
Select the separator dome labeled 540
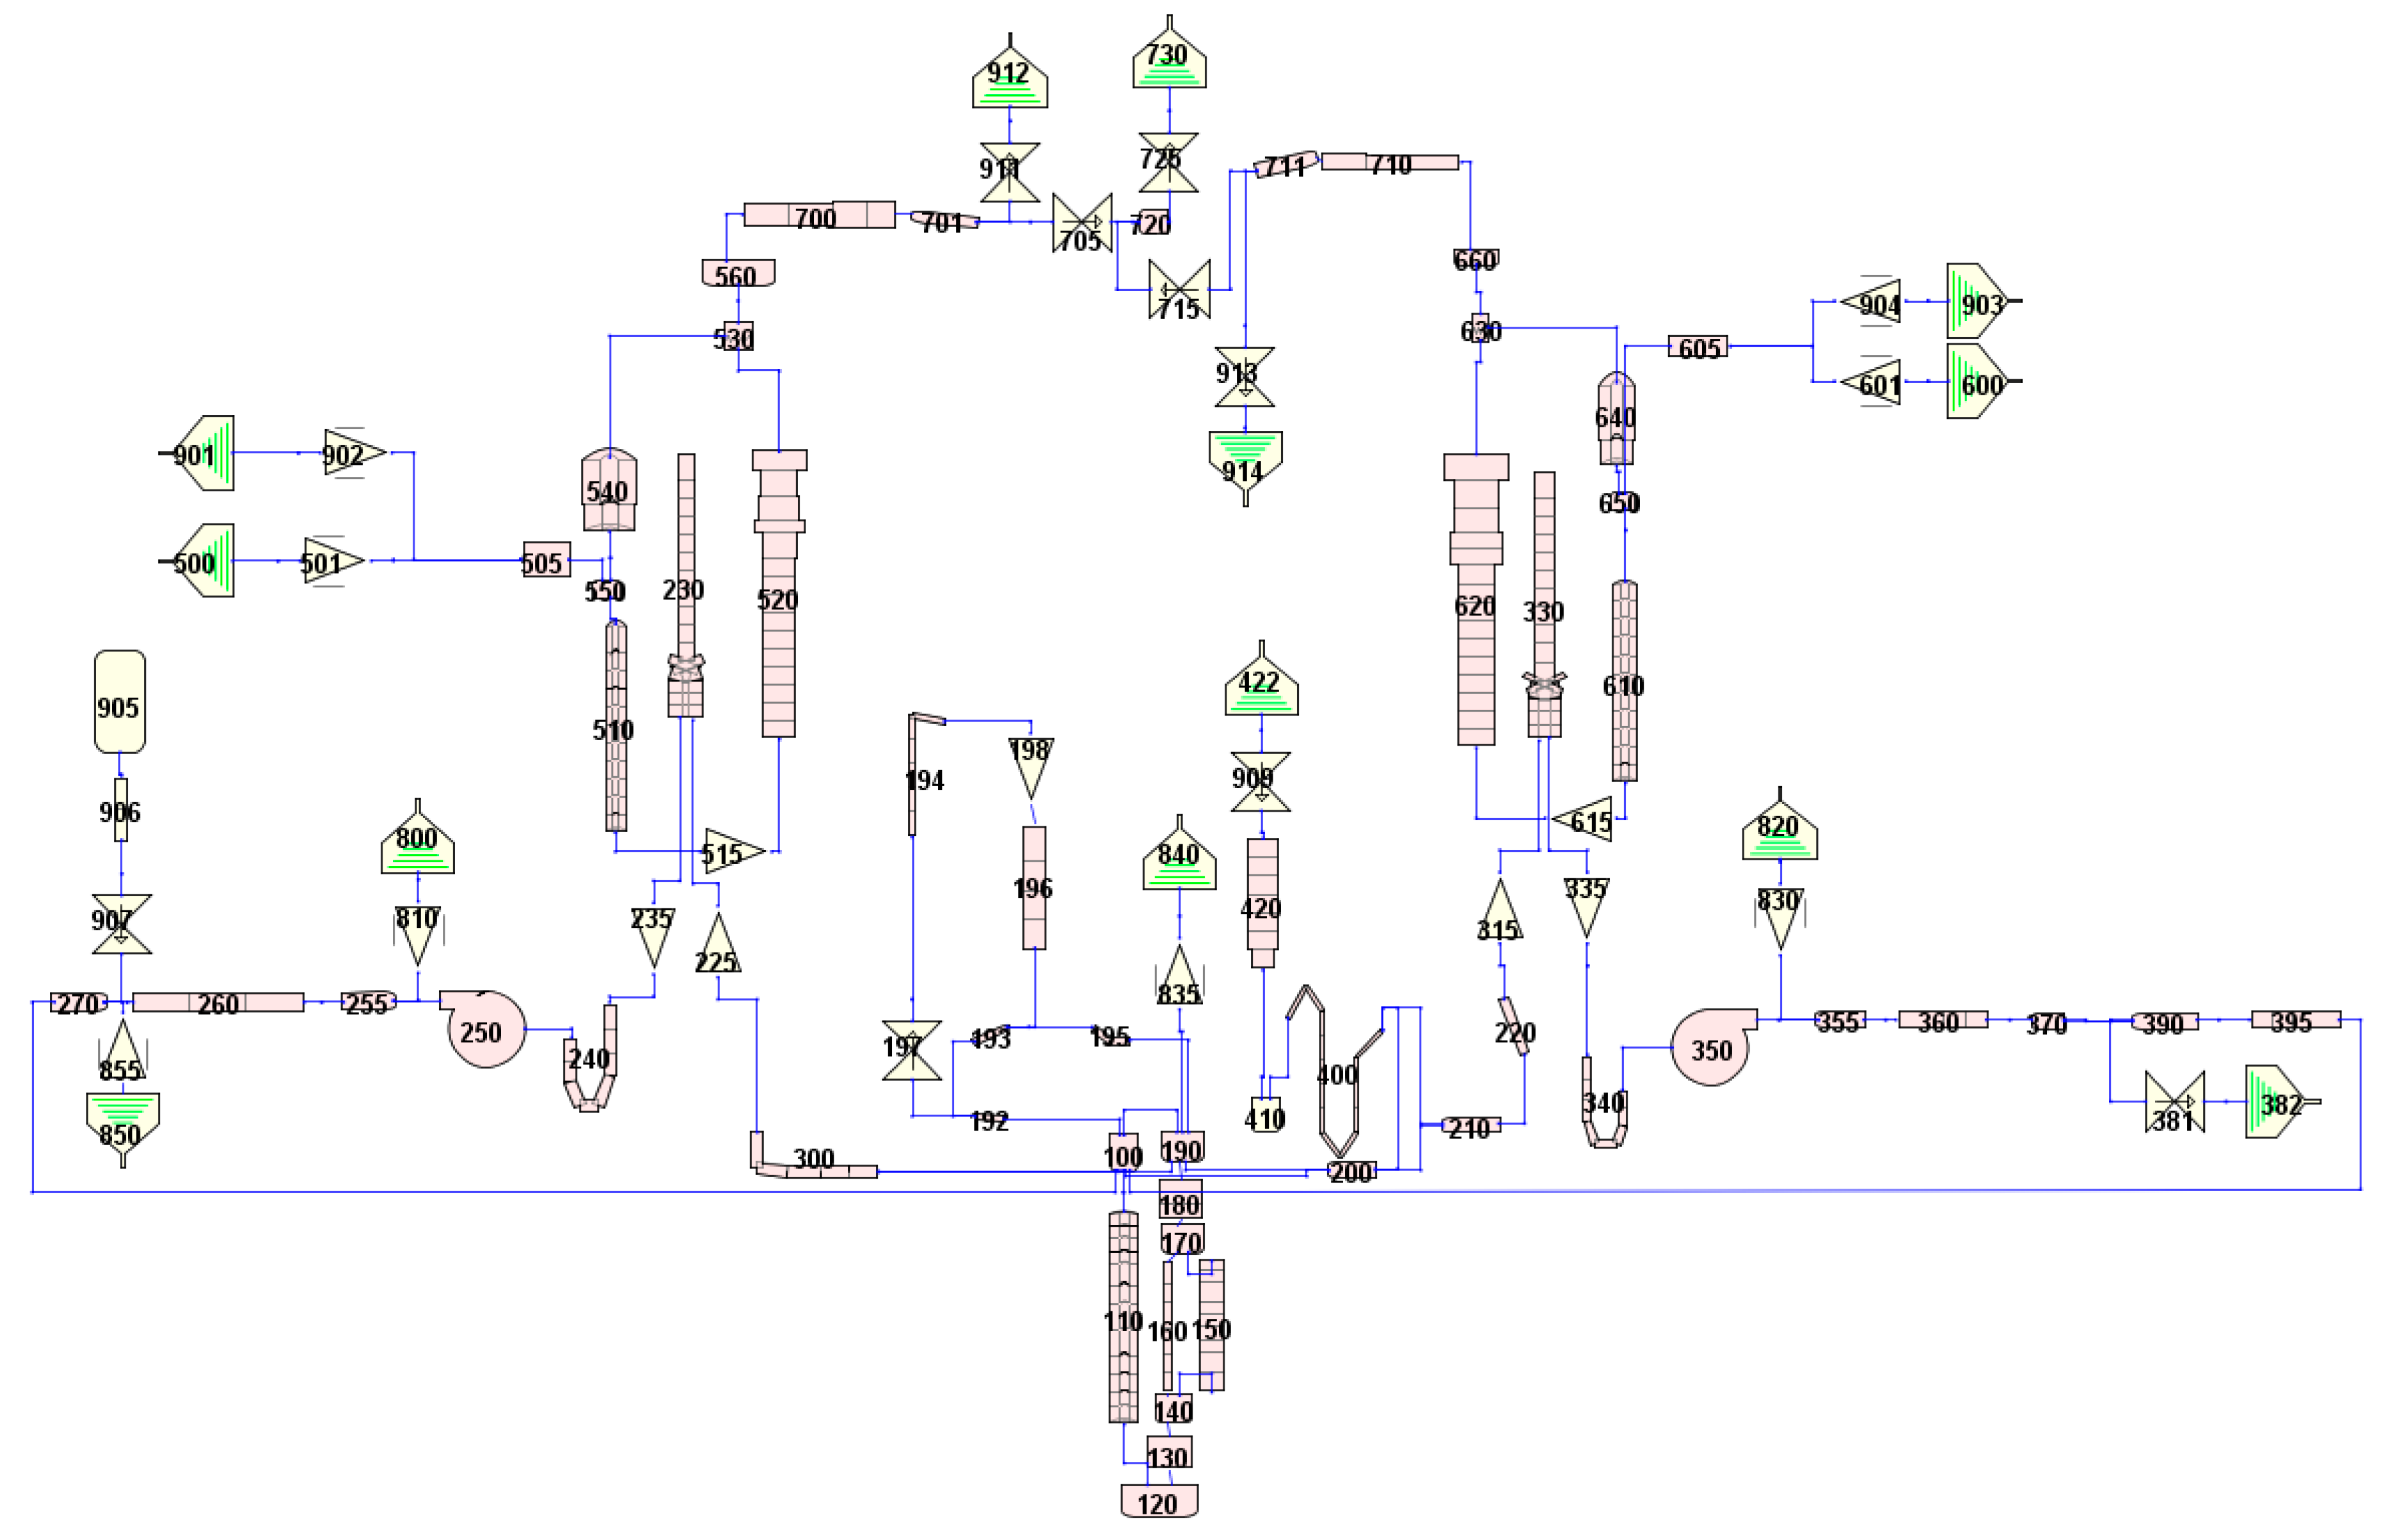tap(608, 490)
